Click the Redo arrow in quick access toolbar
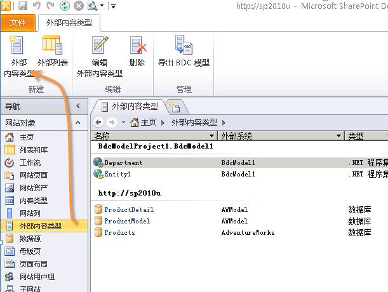388x292 pixels. [x=50, y=6]
